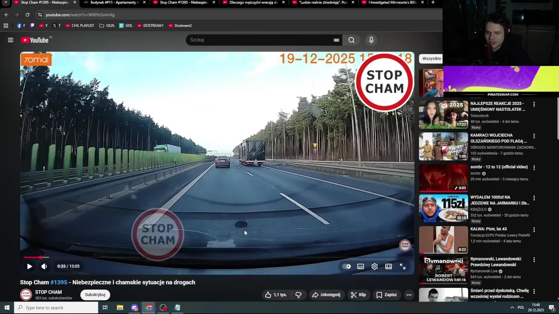Open the YouTube hamburger guide menu
This screenshot has height=314, width=559.
(x=10, y=40)
